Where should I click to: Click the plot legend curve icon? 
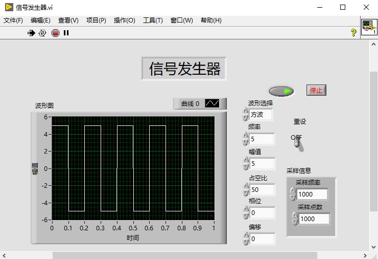212,103
